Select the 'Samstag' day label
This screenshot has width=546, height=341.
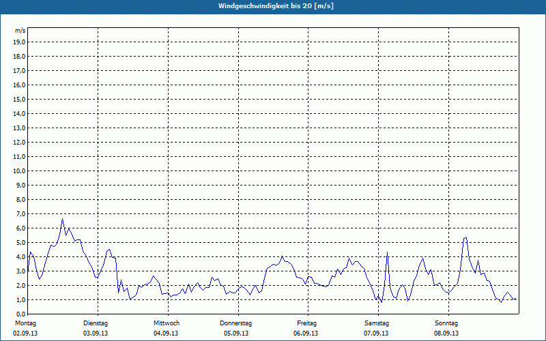pyautogui.click(x=377, y=323)
